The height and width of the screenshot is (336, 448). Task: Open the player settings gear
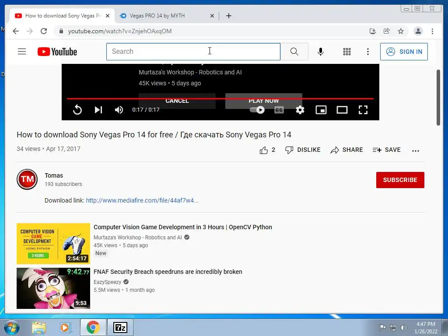[300, 110]
